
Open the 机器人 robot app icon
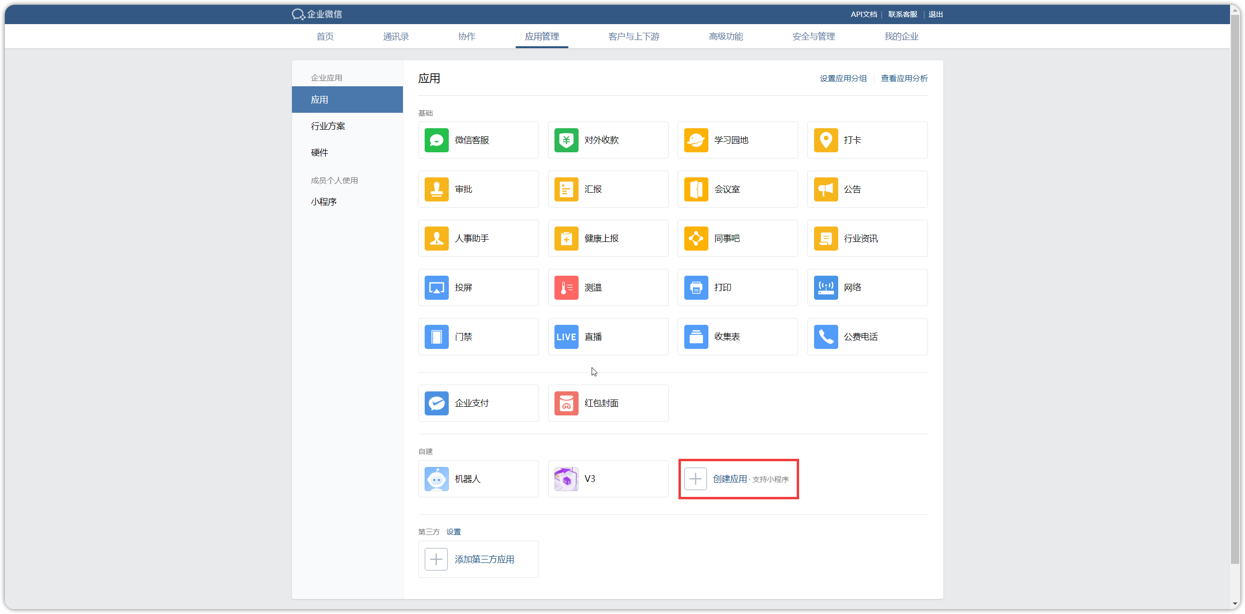point(436,479)
